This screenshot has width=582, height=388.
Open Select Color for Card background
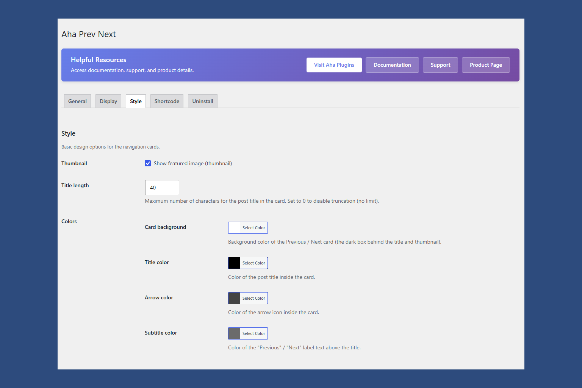click(x=254, y=228)
